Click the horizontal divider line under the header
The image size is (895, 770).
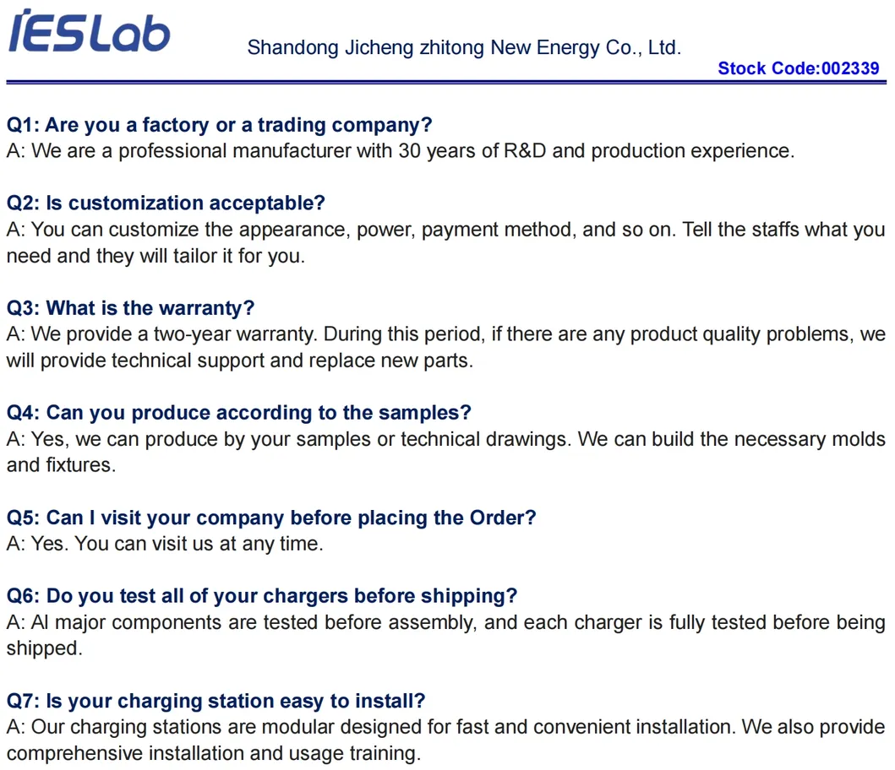(446, 82)
